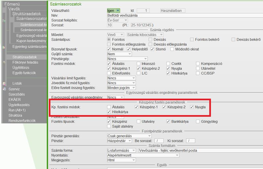The height and width of the screenshot is (169, 263).
Task: Check the Devizás számlatípus option
Action: coord(151,39)
